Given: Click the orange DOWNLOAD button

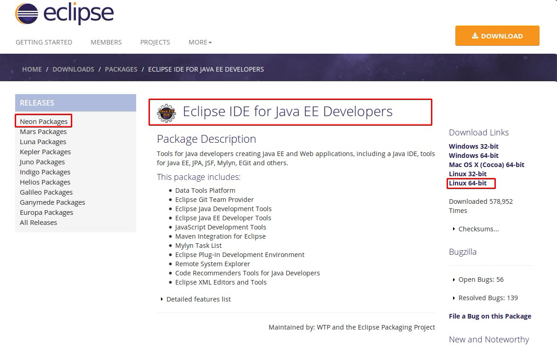Looking at the screenshot, I should (497, 36).
